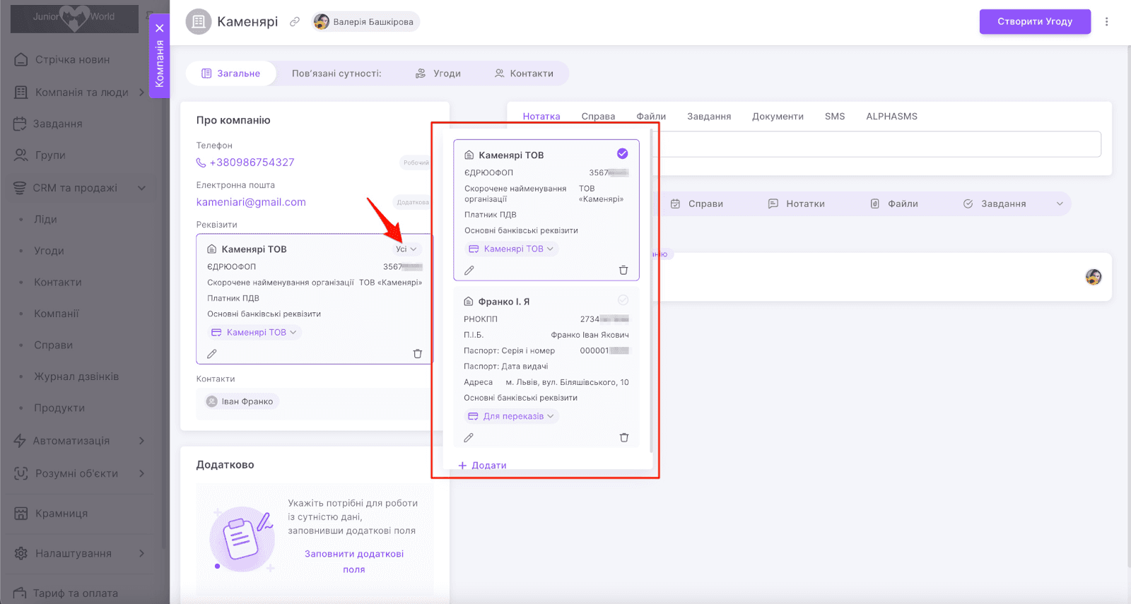Click Додати to add new requisites
Screen dimensions: 1131x604
click(482, 466)
